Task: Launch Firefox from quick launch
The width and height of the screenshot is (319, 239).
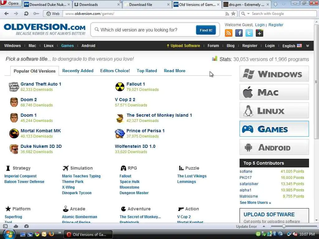Action: [51, 234]
